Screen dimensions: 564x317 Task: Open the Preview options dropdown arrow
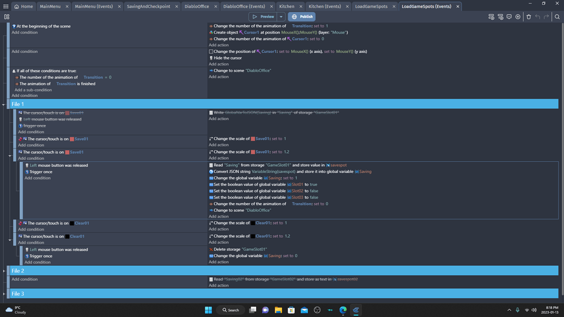[281, 17]
